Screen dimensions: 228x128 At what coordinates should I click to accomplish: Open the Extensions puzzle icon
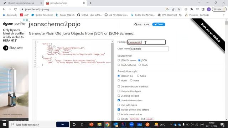tap(192, 9)
